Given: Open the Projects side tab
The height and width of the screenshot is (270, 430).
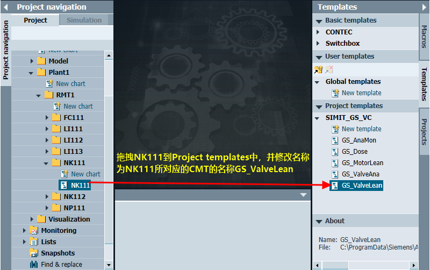Looking at the screenshot, I should click(x=424, y=132).
